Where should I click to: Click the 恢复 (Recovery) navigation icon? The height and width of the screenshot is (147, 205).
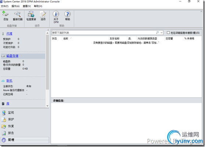pyautogui.click(x=4, y=126)
